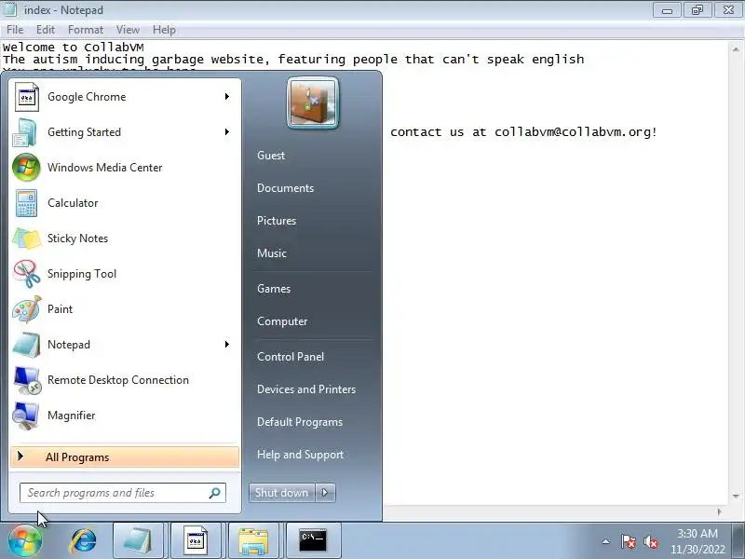Open Remote Desktop Connection icon
The image size is (745, 559).
coord(27,380)
